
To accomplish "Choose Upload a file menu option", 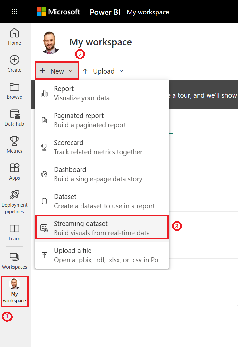I will tap(102, 255).
